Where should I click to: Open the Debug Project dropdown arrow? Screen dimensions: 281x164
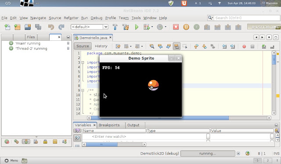click(152, 27)
